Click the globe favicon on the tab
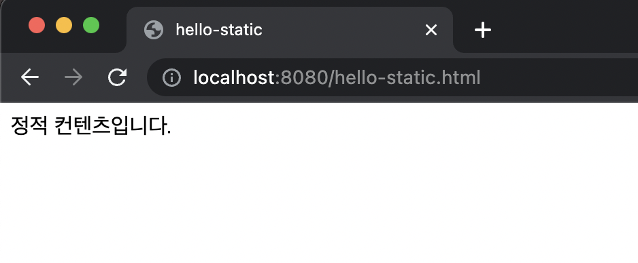This screenshot has width=638, height=263. pyautogui.click(x=154, y=30)
